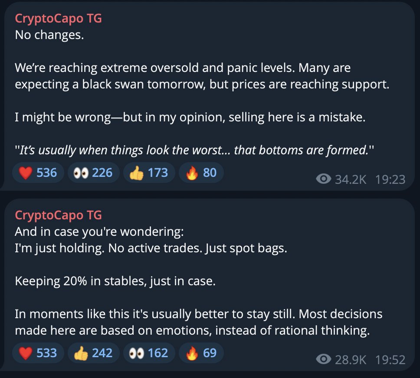Click the heart reaction showing 533
Viewport: 420px width, 378px height.
[x=38, y=353]
